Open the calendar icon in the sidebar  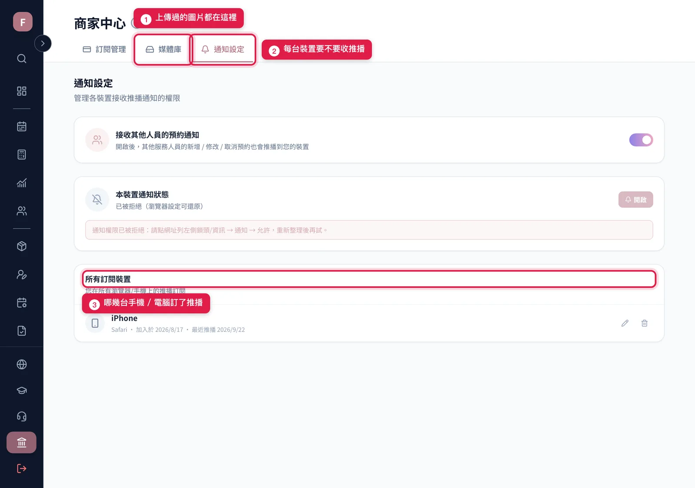[x=22, y=127]
